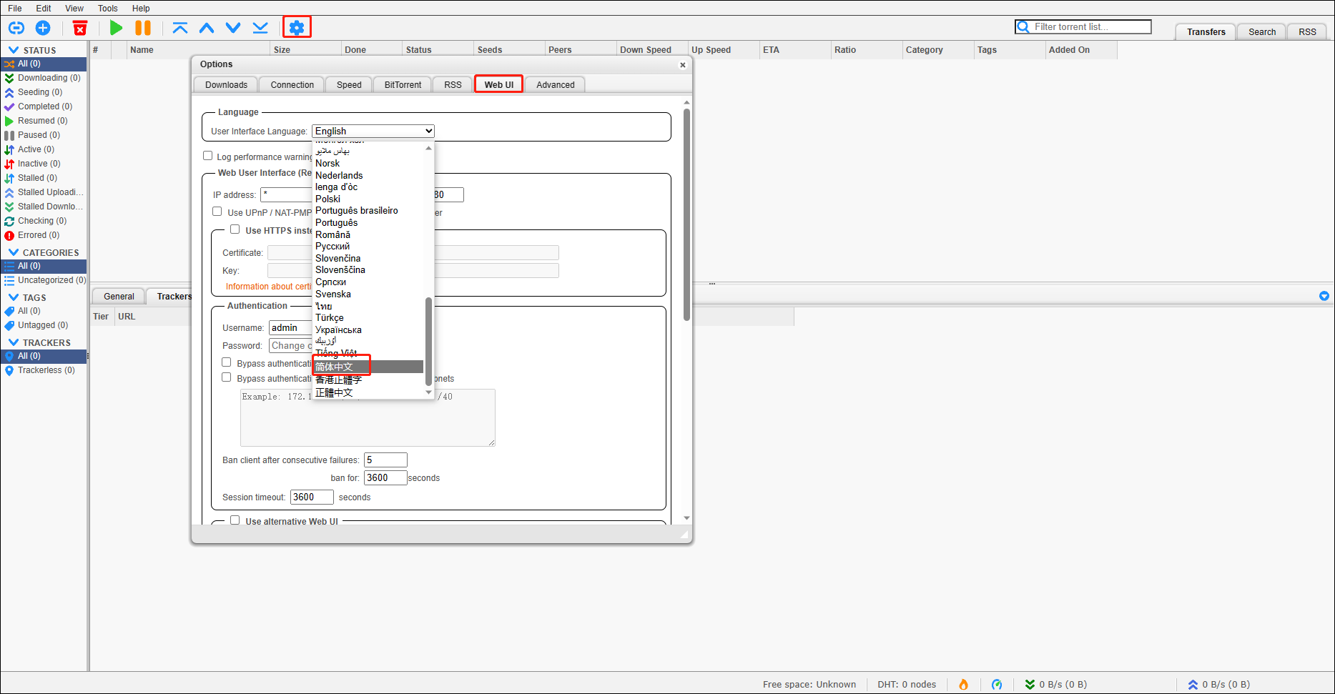Image resolution: width=1335 pixels, height=694 pixels.
Task: Toggle the Use UPnP / NAT-PMP checkbox
Action: click(x=217, y=212)
